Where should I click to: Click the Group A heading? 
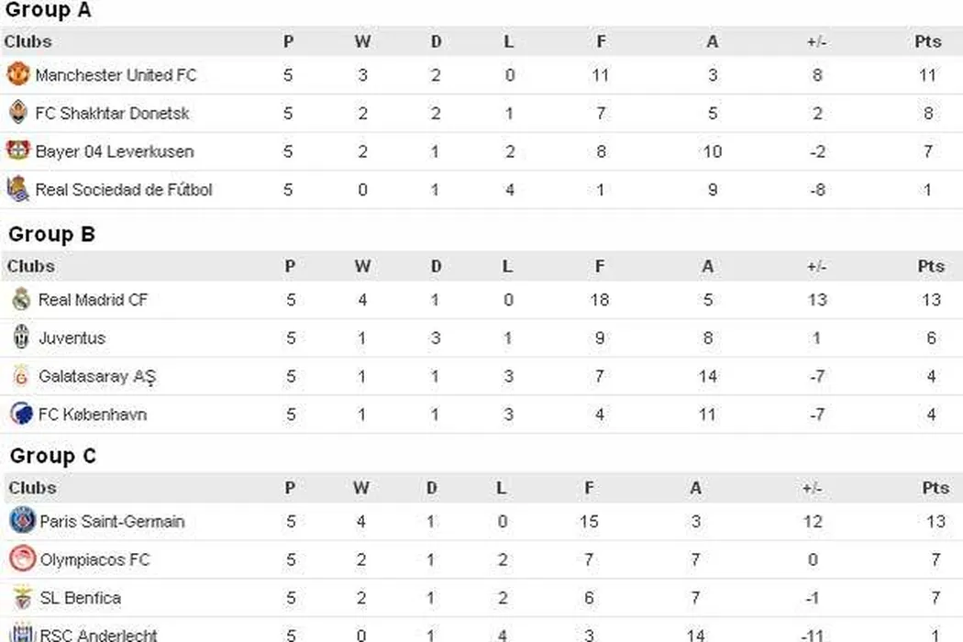(x=48, y=11)
